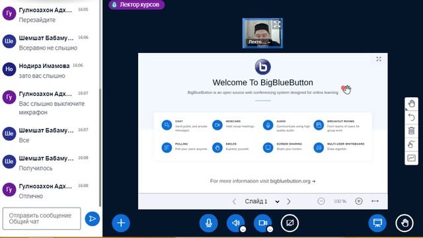423x238 pixels.
Task: Click the chat message input field
Action: (42, 219)
